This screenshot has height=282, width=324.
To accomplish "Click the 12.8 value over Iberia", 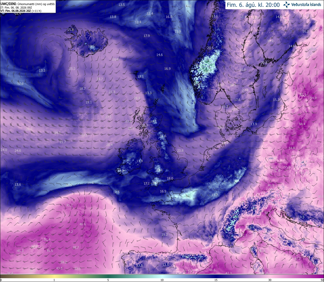I will point(140,265).
